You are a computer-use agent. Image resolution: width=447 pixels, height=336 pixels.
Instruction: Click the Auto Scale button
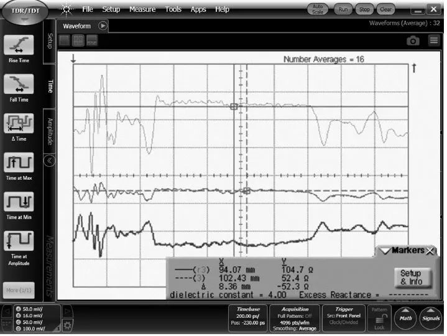click(318, 9)
